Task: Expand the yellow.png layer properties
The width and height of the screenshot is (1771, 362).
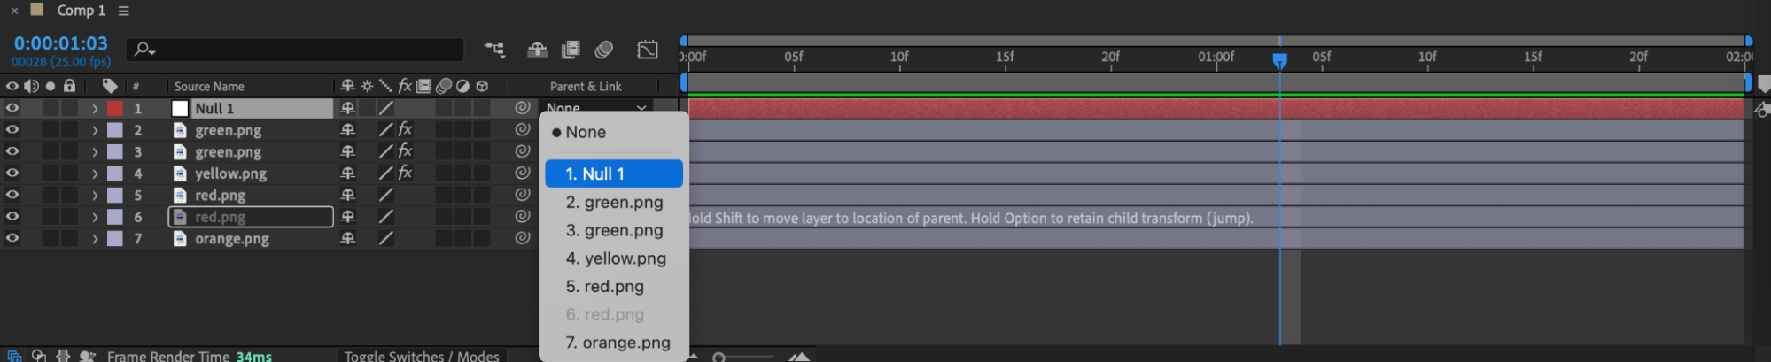Action: tap(95, 173)
